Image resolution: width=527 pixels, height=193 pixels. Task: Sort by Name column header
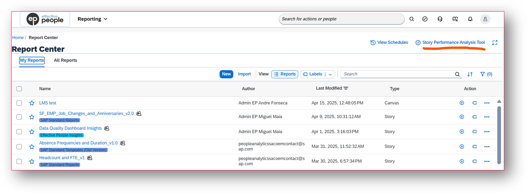[45, 89]
